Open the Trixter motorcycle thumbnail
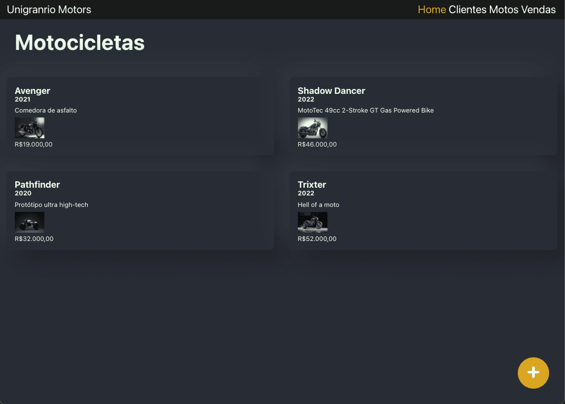Image resolution: width=565 pixels, height=404 pixels. [x=313, y=222]
